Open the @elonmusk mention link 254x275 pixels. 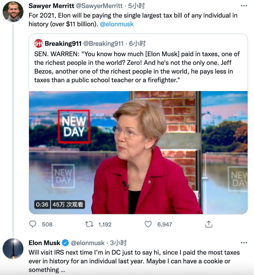tap(117, 24)
